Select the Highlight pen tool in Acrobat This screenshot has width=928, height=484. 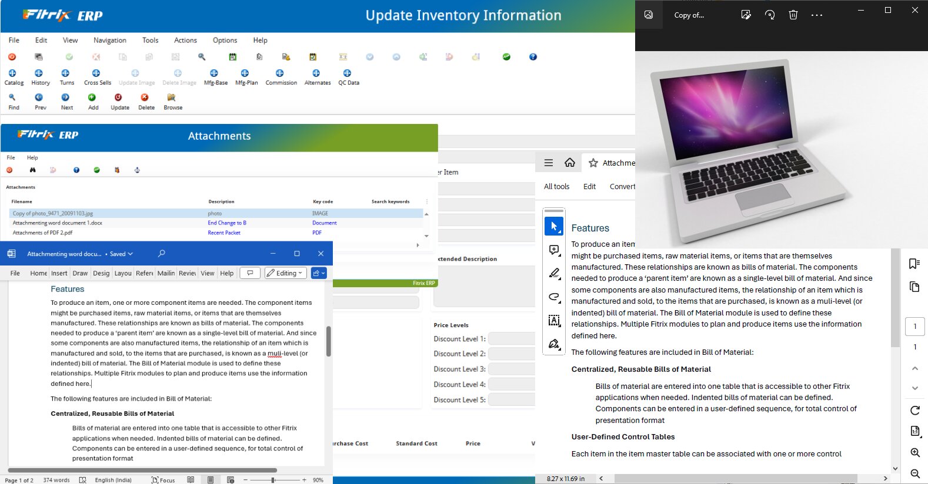554,273
